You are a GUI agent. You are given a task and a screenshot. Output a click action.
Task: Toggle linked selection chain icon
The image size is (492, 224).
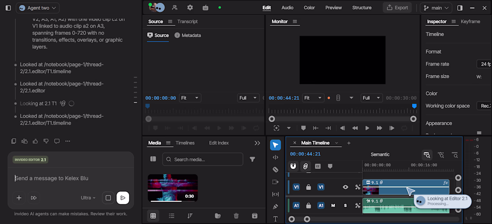click(305, 166)
